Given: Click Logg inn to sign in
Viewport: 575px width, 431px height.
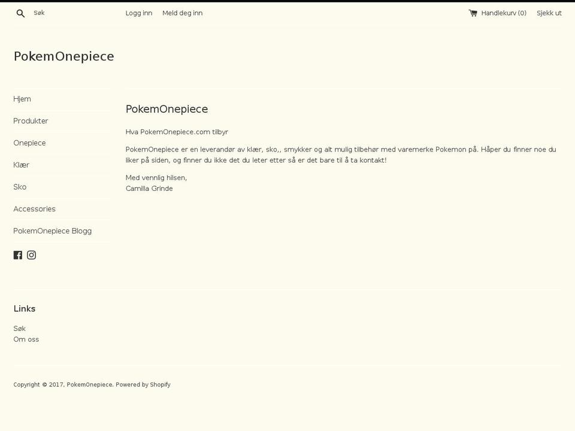Looking at the screenshot, I should tap(138, 13).
